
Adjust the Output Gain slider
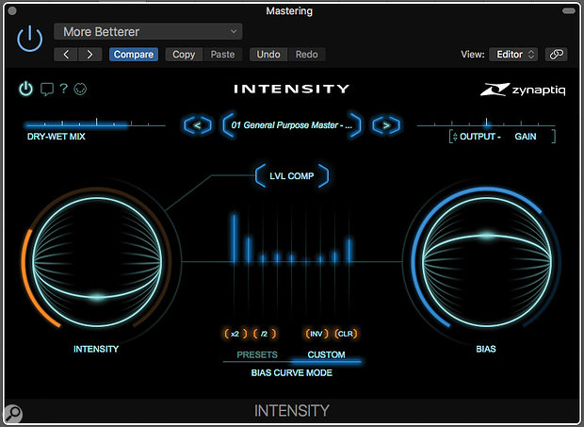pyautogui.click(x=486, y=124)
